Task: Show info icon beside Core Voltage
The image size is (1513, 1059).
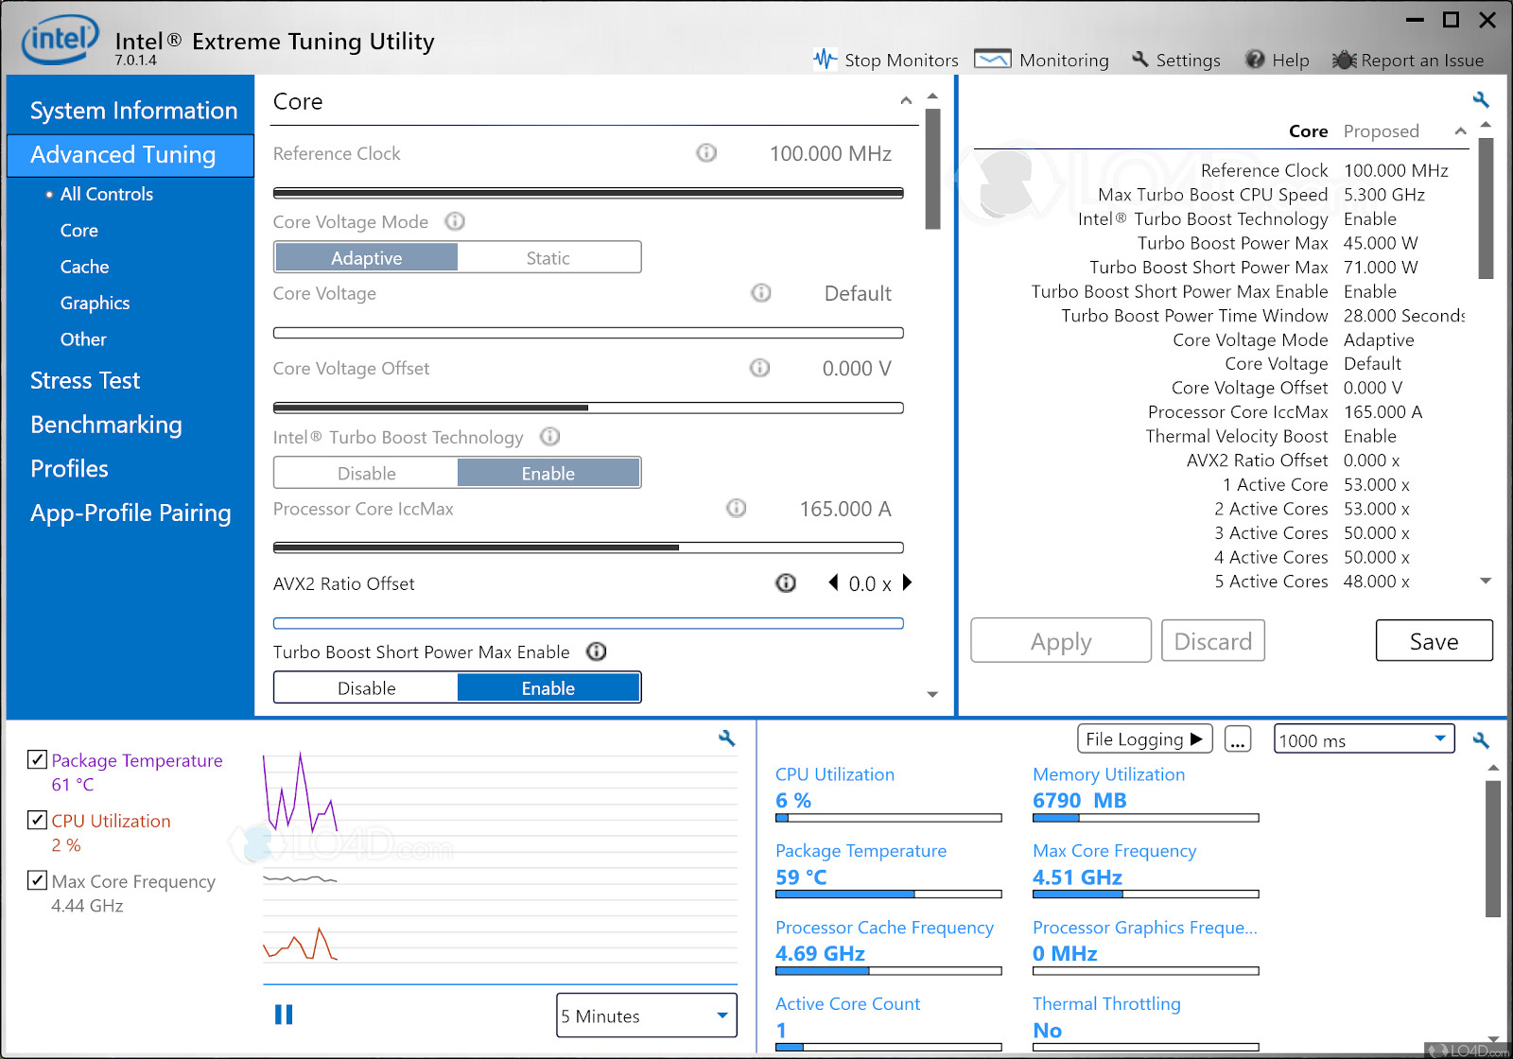Action: pos(760,293)
